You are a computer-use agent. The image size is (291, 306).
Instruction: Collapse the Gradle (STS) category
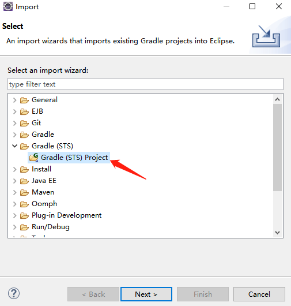14,146
